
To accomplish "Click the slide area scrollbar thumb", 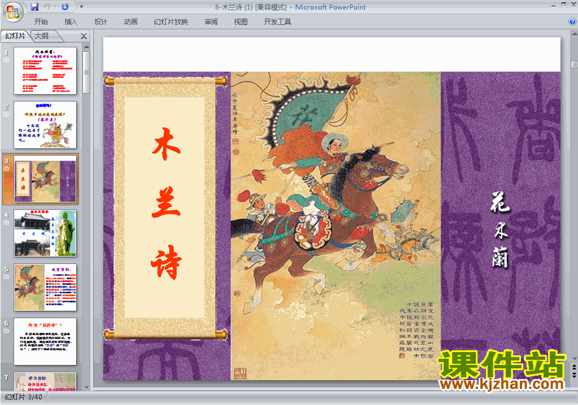I will [574, 64].
